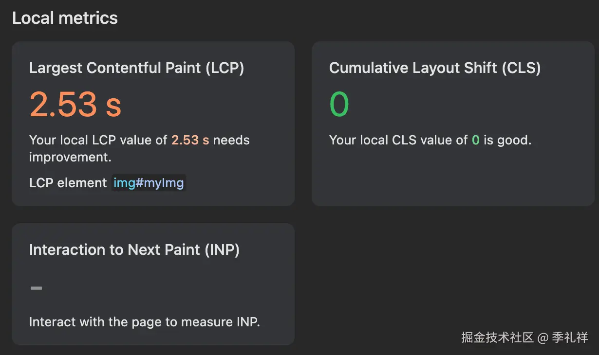Click the INP dash placeholder value
Screen dimensions: 599x355
point(37,288)
